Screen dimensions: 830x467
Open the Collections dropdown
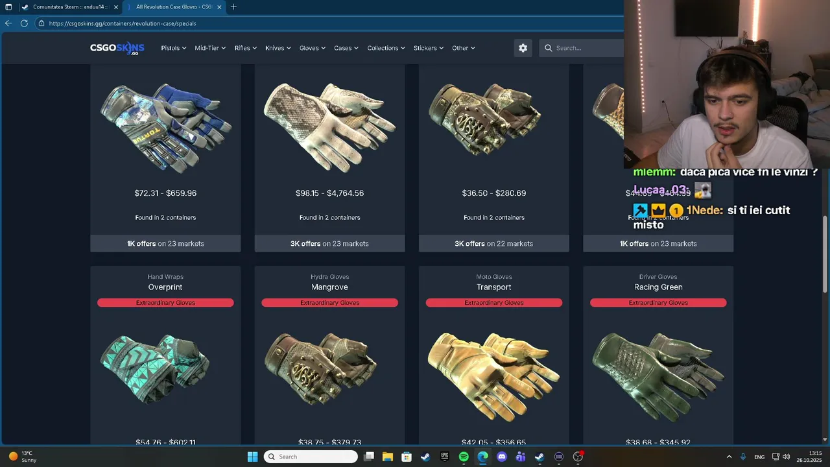coord(386,48)
